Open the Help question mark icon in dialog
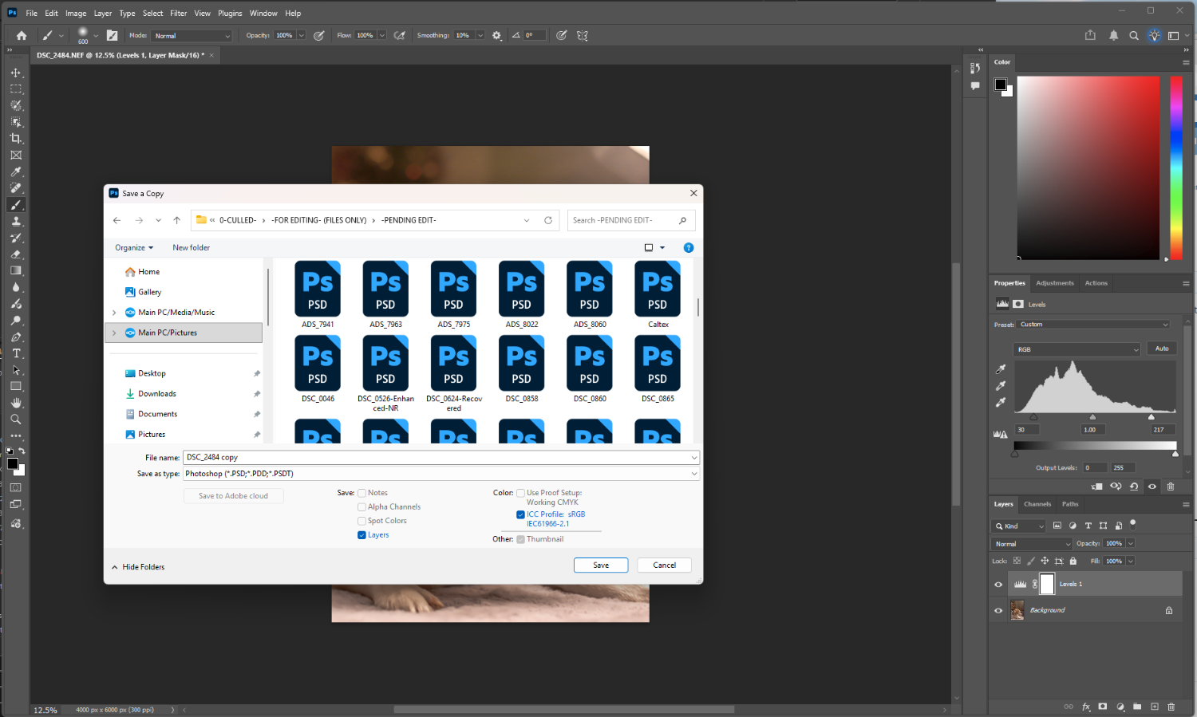 pos(689,248)
